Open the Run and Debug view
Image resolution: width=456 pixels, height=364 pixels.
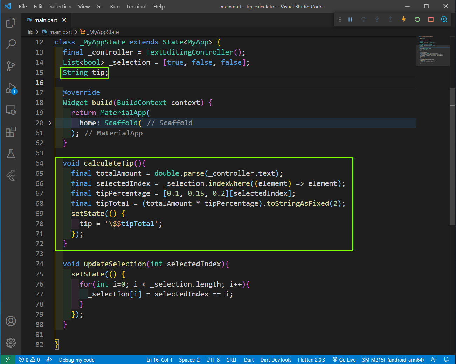(x=11, y=88)
